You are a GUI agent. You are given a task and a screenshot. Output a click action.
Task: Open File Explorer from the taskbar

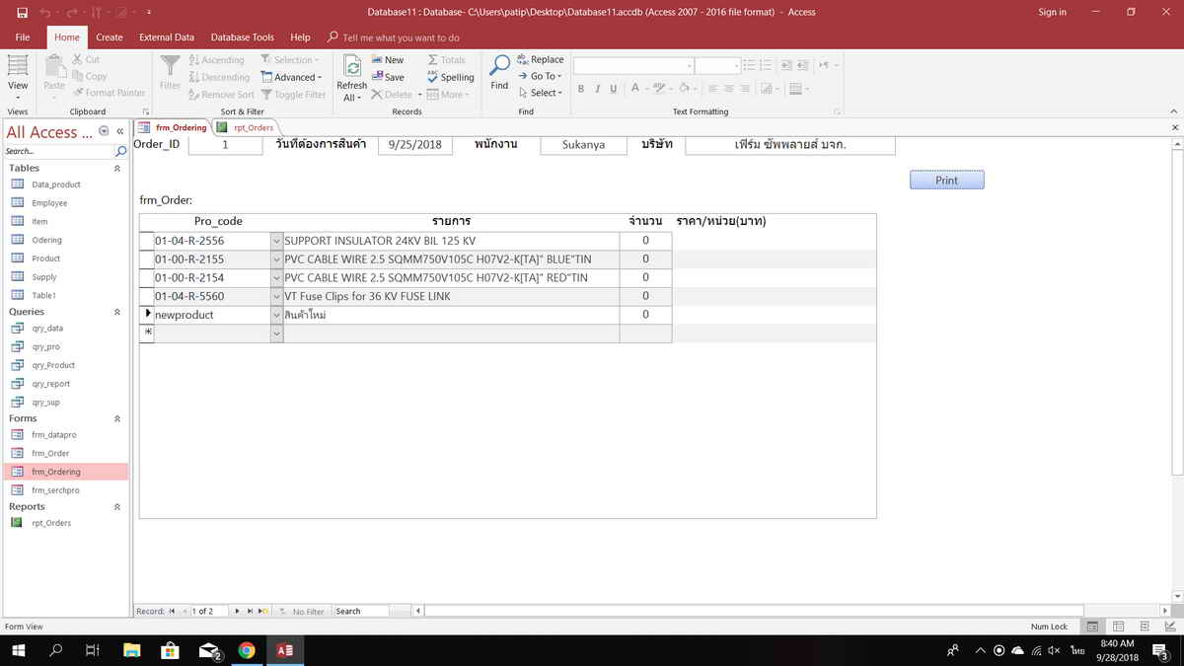click(131, 650)
